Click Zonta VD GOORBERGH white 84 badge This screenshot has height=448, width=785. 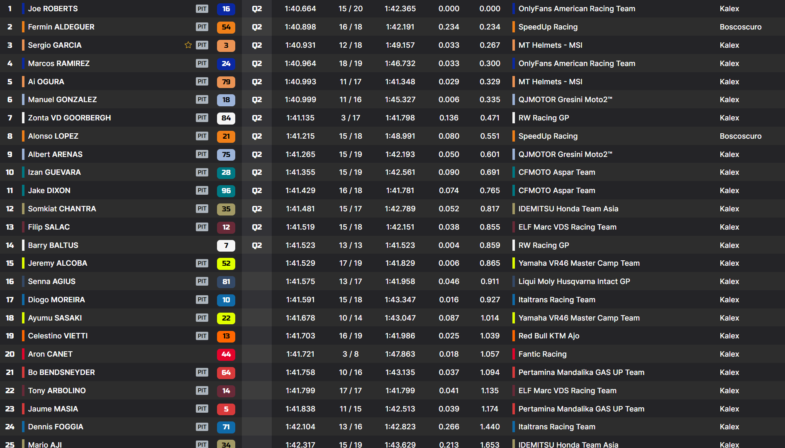click(x=226, y=118)
